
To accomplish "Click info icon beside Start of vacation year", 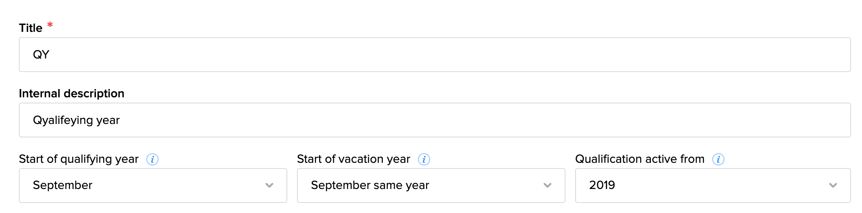I will click(424, 159).
